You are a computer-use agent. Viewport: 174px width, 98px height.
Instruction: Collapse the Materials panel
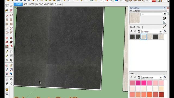coord(131,11)
